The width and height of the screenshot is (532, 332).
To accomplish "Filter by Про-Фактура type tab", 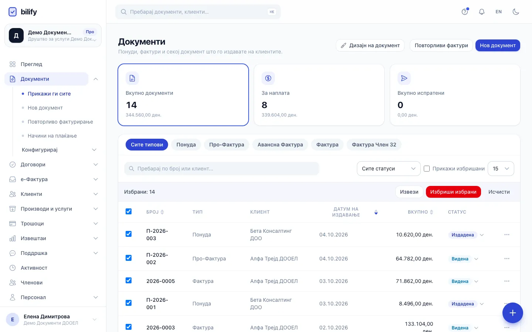I will click(227, 145).
